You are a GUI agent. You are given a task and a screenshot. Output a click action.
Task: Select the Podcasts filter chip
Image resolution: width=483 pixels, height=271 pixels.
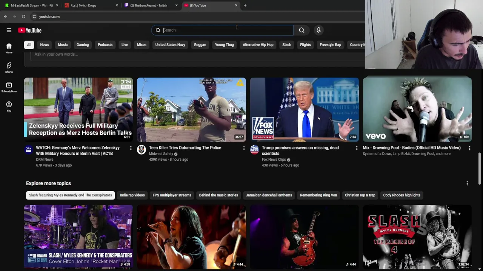click(x=105, y=45)
